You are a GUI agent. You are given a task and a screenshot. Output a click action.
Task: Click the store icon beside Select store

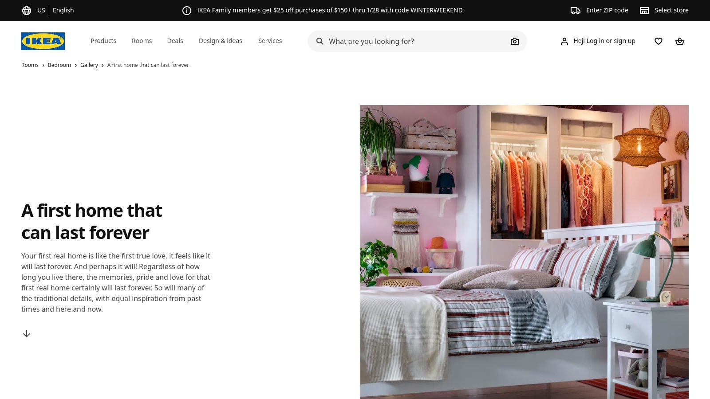tap(644, 10)
